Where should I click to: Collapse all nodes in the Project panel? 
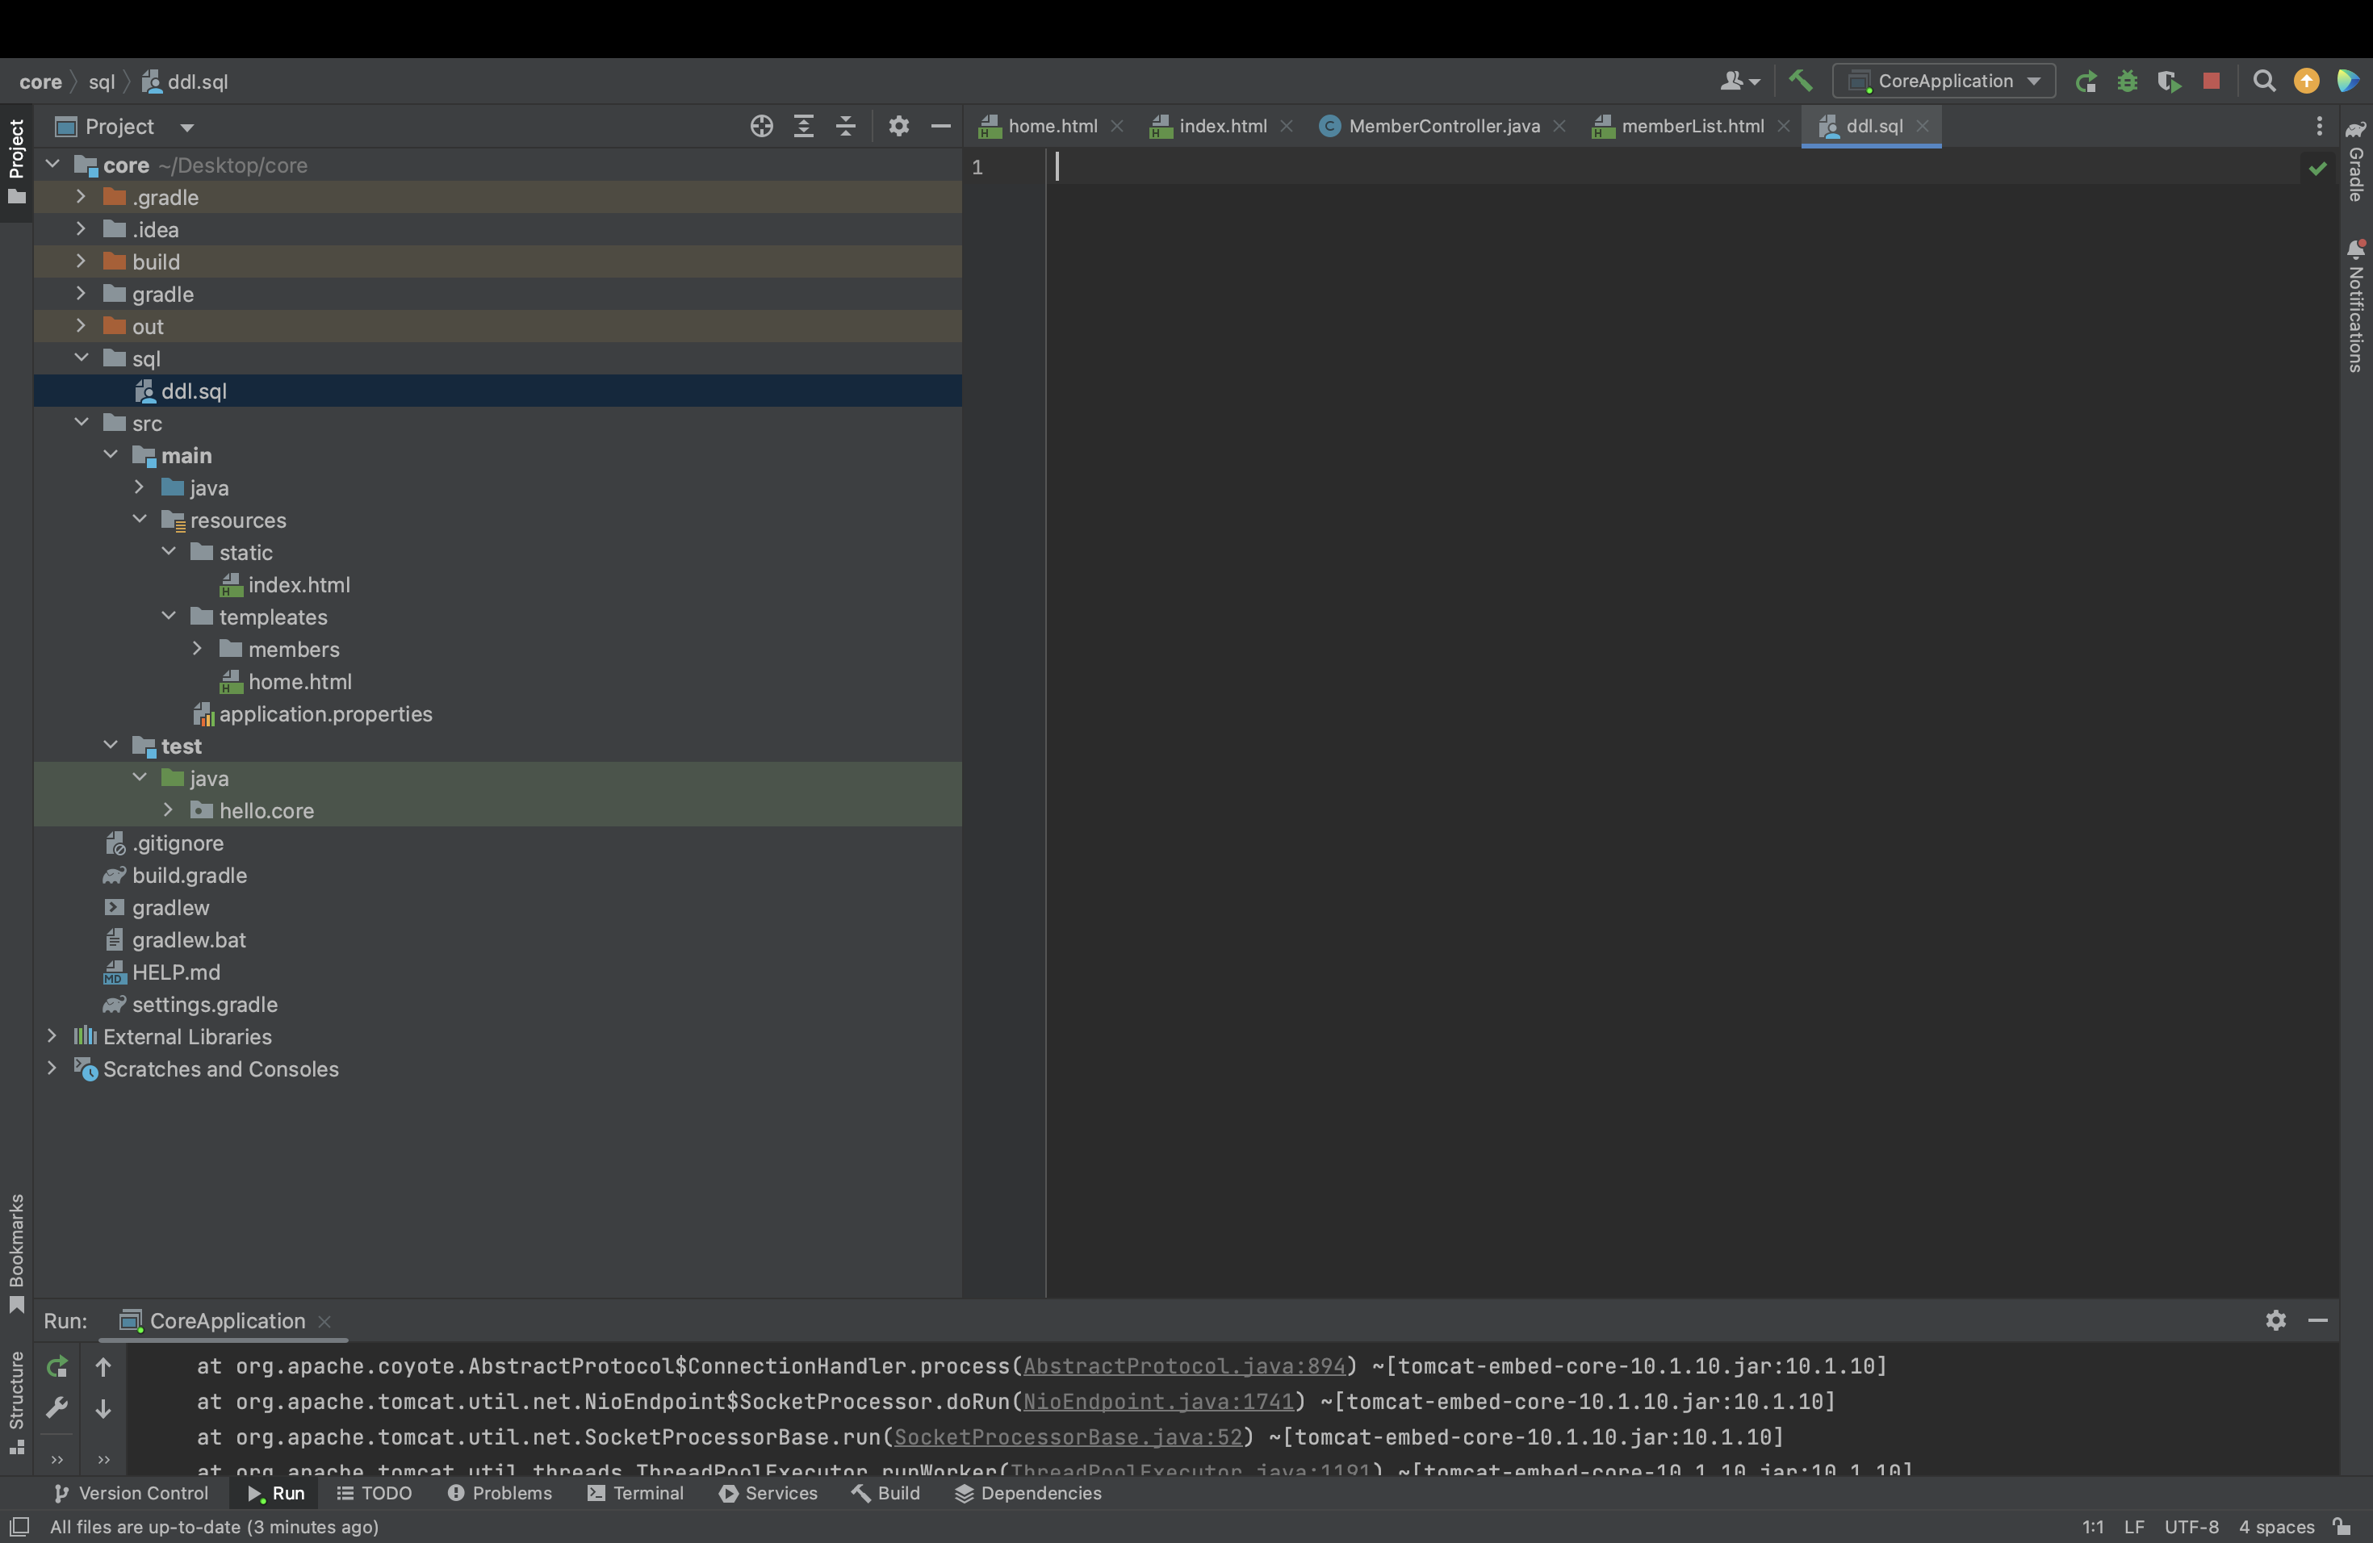846,127
